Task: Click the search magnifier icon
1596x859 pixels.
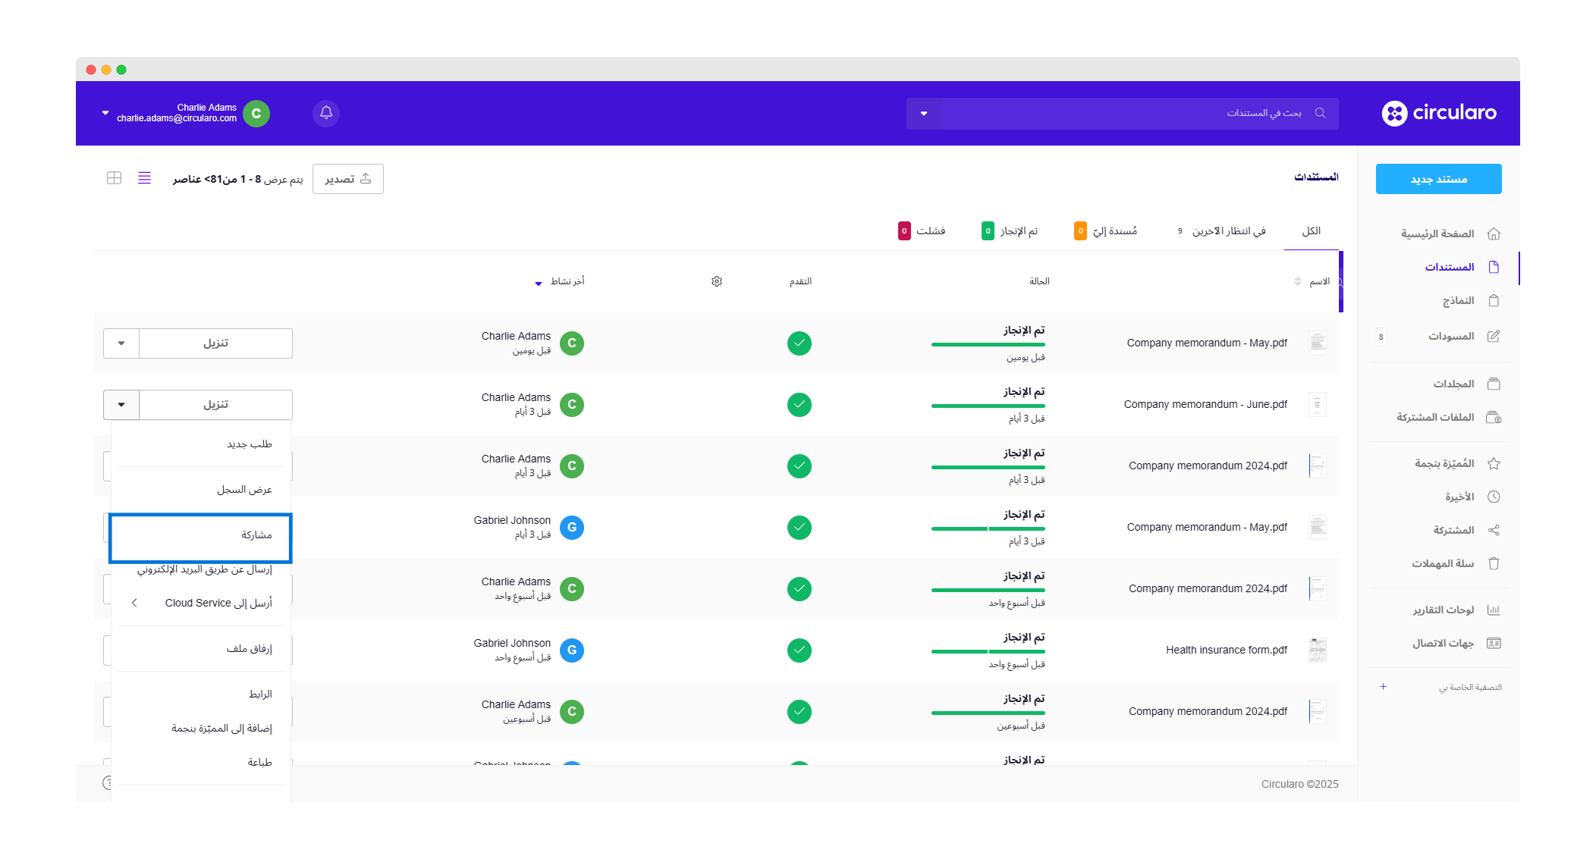Action: pyautogui.click(x=1320, y=113)
